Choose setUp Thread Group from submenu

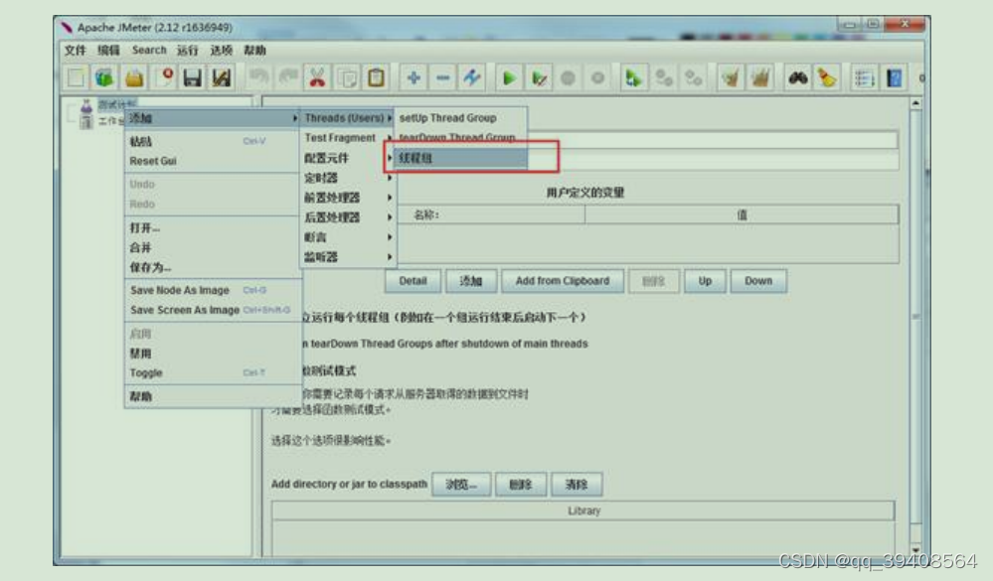coord(460,118)
